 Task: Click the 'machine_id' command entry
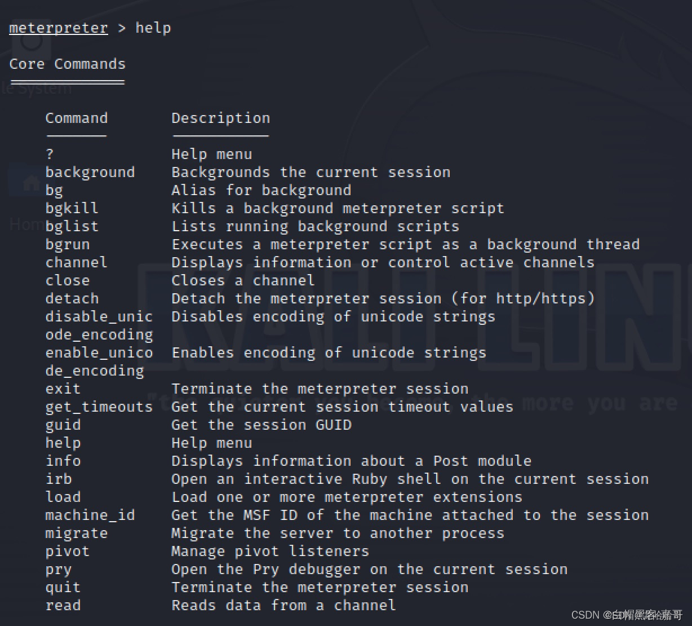[90, 515]
